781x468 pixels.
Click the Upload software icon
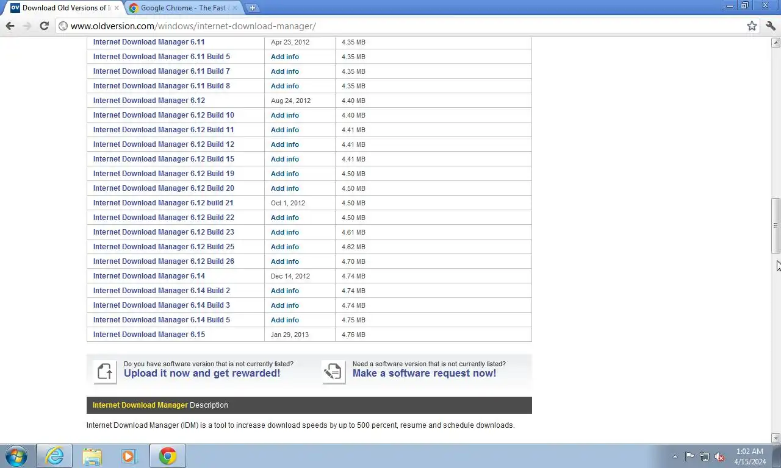[x=105, y=371]
